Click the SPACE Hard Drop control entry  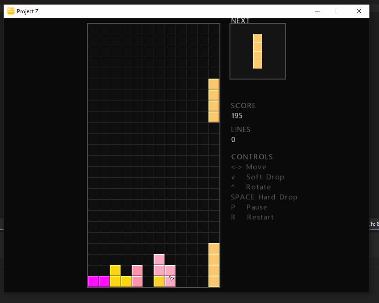pos(264,197)
